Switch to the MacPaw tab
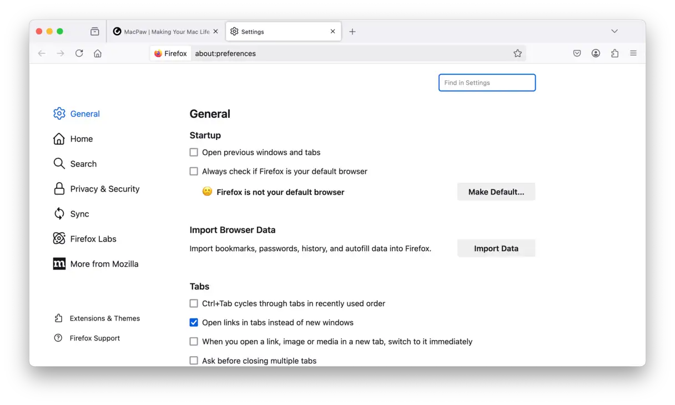The height and width of the screenshot is (405, 675). pos(166,32)
